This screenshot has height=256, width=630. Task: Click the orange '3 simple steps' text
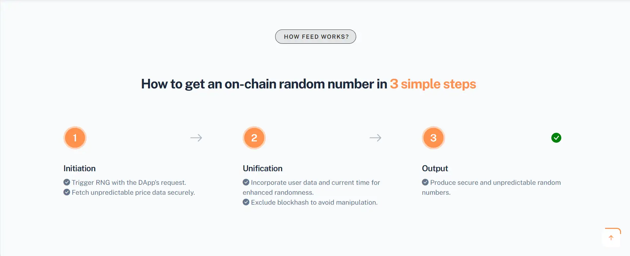tap(433, 84)
